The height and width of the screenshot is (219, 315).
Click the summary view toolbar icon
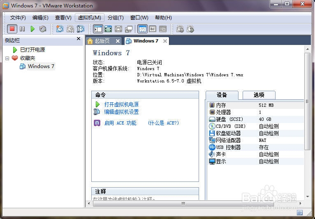tap(142, 29)
